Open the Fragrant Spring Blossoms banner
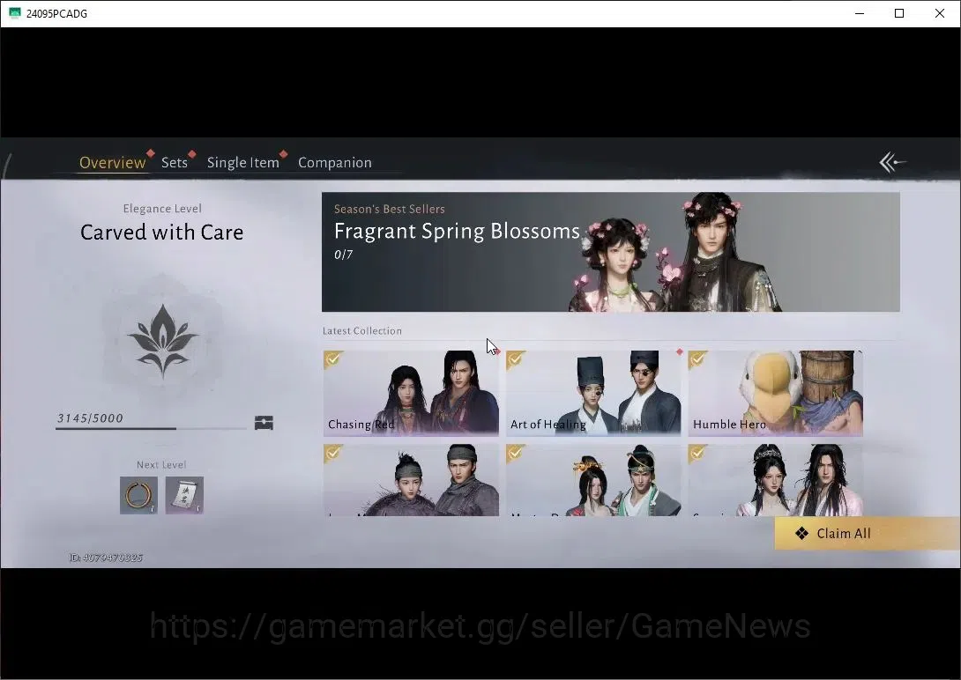This screenshot has height=680, width=961. [x=610, y=252]
